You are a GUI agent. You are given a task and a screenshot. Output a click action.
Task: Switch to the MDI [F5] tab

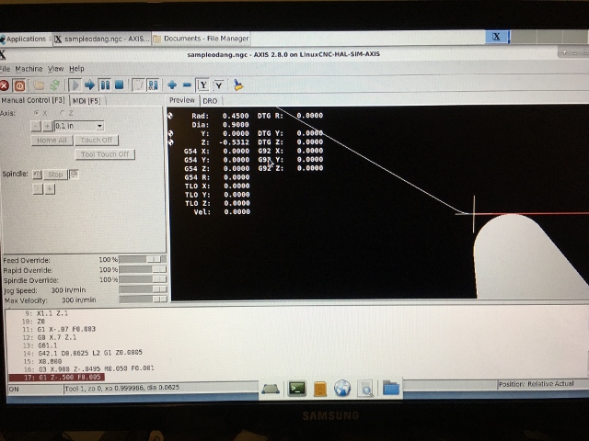point(87,101)
